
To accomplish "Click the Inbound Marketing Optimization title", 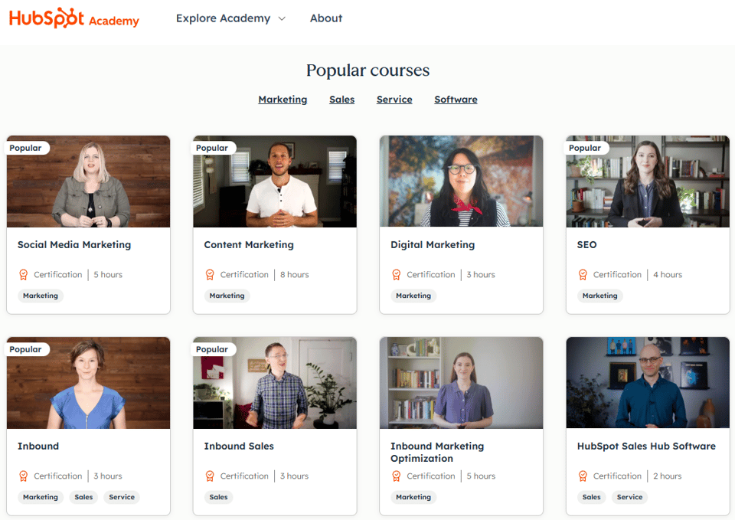I will (437, 452).
